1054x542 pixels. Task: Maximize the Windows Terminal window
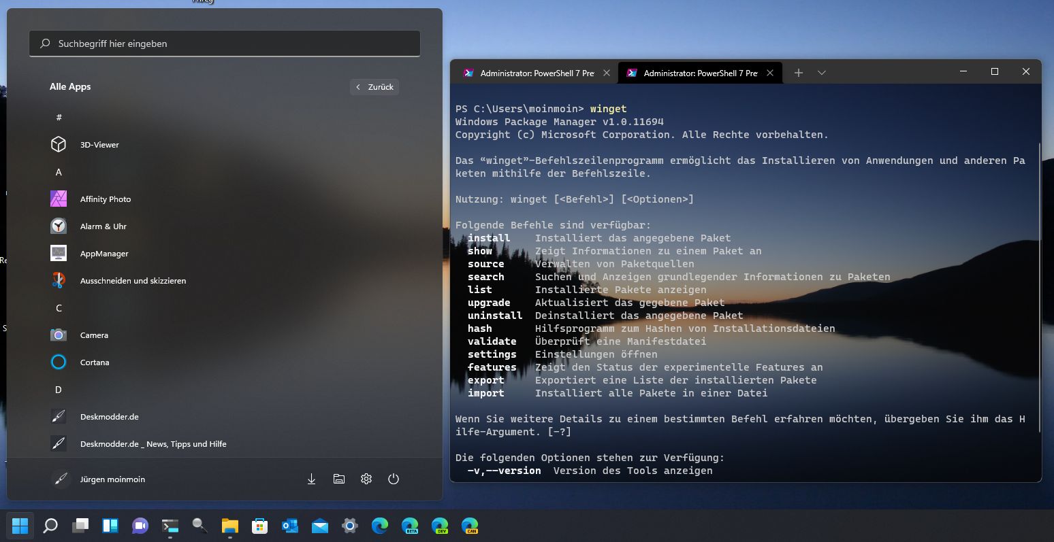(x=995, y=71)
